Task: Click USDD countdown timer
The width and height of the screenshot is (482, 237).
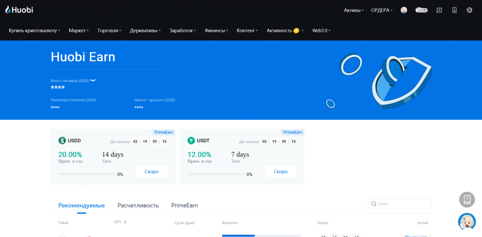Action: click(x=150, y=142)
